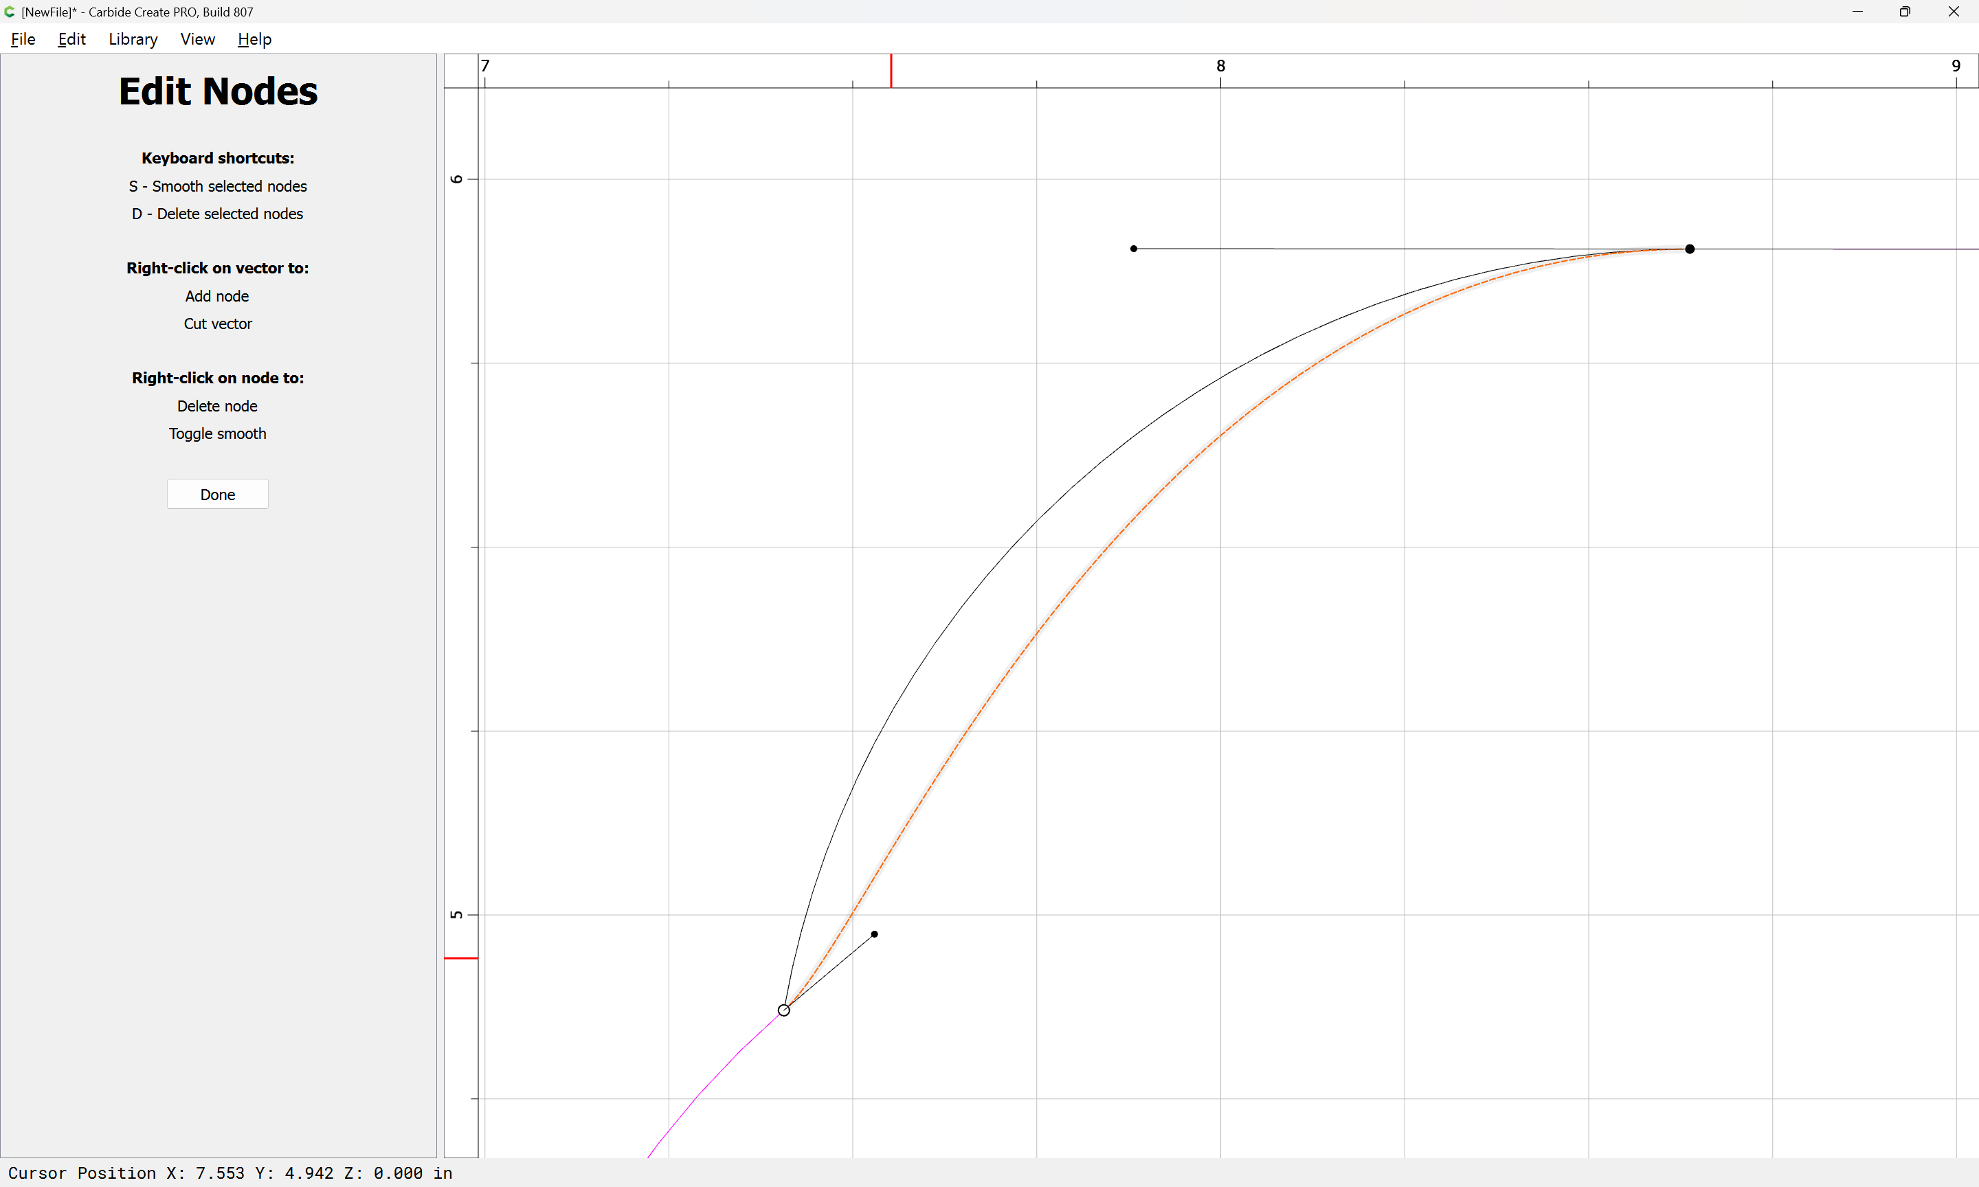Screen dimensions: 1979x1187
Task: Open the Library menu
Action: pyautogui.click(x=133, y=39)
